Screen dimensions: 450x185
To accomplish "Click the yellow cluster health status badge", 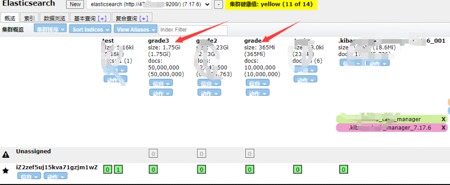I will [271, 4].
